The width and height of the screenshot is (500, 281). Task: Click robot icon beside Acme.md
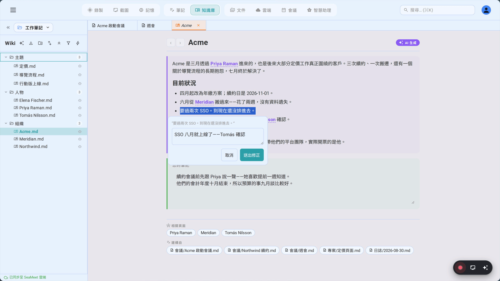[x=80, y=132]
